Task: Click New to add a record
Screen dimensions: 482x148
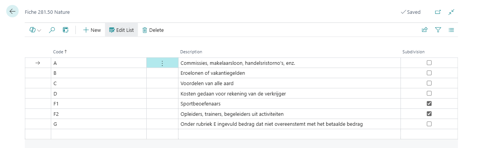Action: [92, 30]
